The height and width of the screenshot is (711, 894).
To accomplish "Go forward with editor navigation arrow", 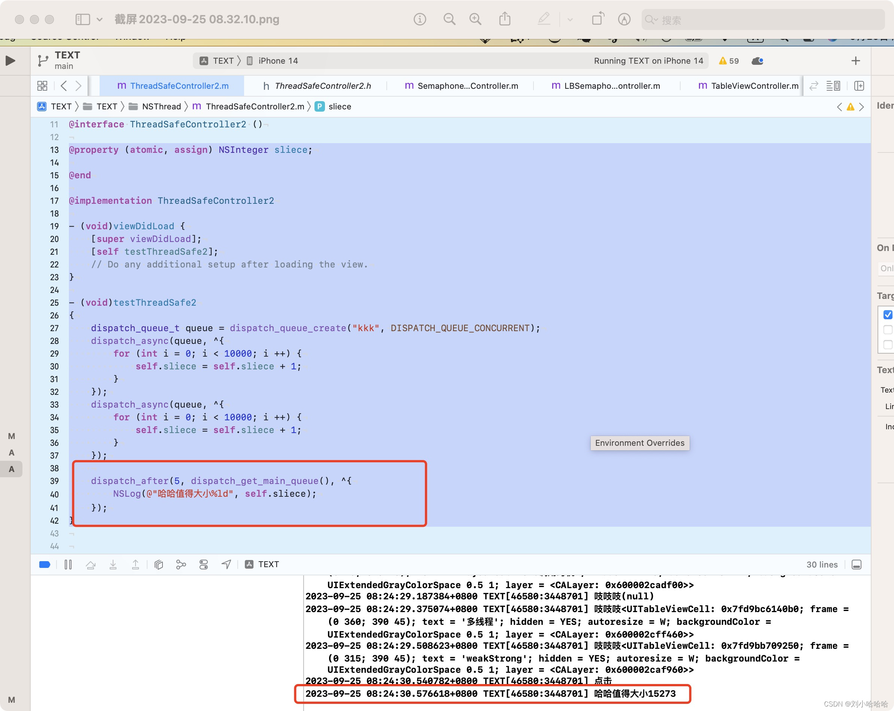I will pos(78,86).
